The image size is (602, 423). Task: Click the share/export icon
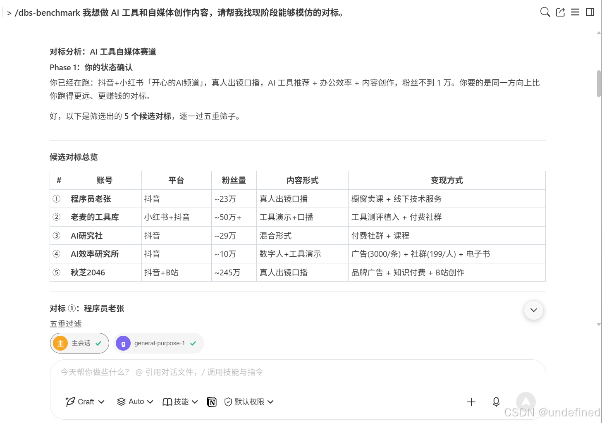pos(560,12)
